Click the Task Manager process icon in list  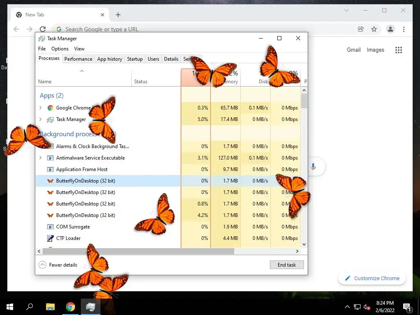coord(50,119)
